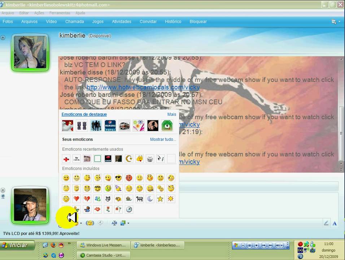345x260 pixels.
Task: Pick the snail emoticon
Action: pyautogui.click(x=129, y=199)
